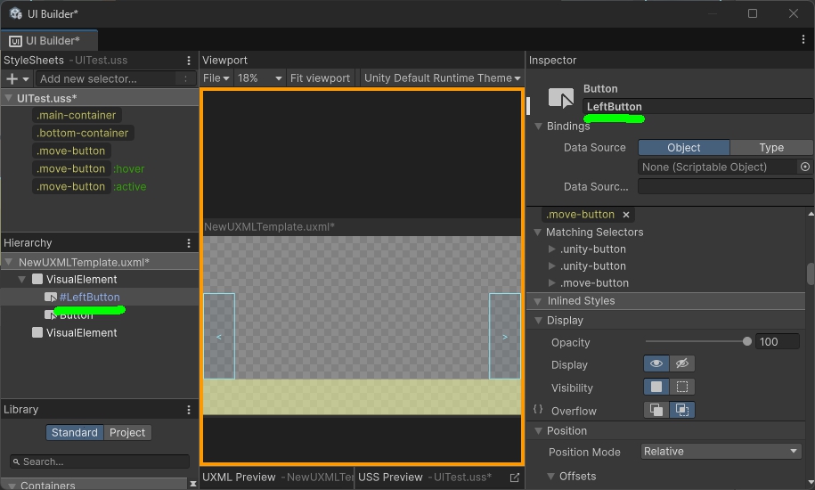Open the StyleSheets pane options menu
This screenshot has width=815, height=490.
coord(189,61)
